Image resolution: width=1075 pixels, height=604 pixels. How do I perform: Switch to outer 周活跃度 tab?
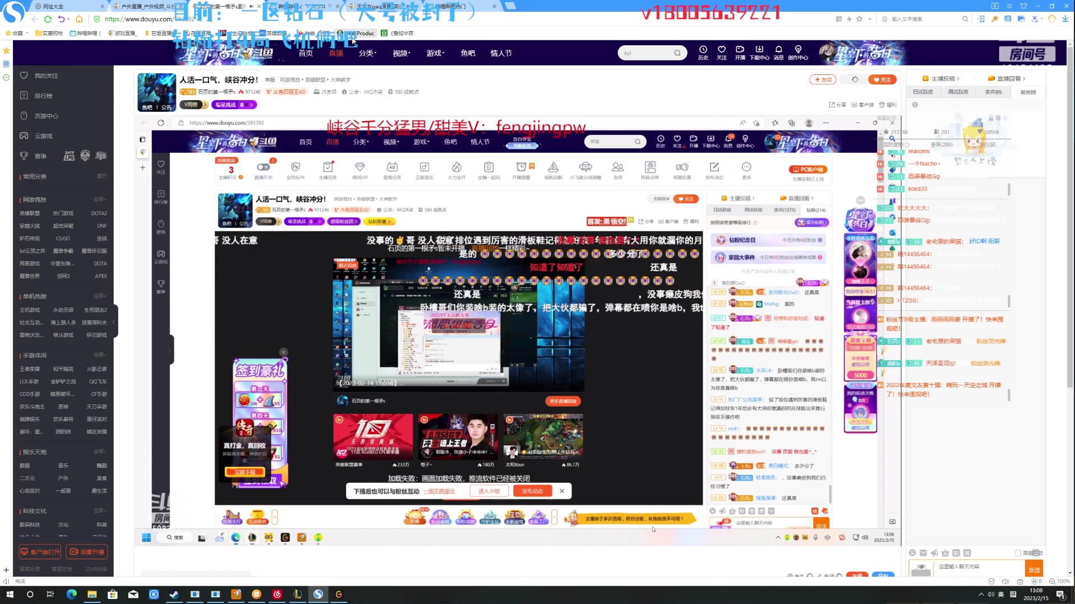(x=958, y=92)
